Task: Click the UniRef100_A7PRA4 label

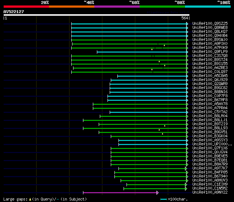Action: pos(210,108)
